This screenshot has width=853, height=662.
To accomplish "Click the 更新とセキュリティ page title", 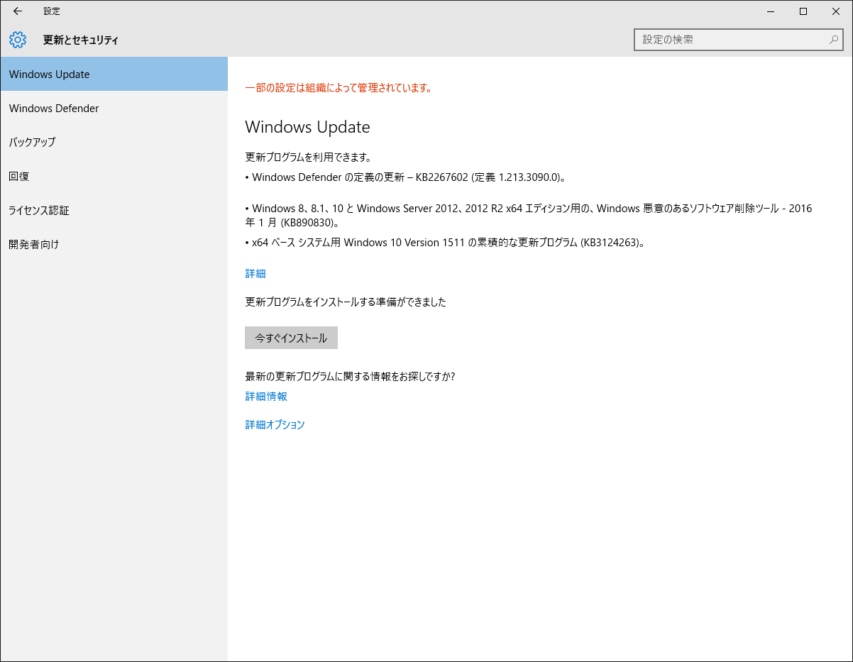I will click(x=81, y=40).
